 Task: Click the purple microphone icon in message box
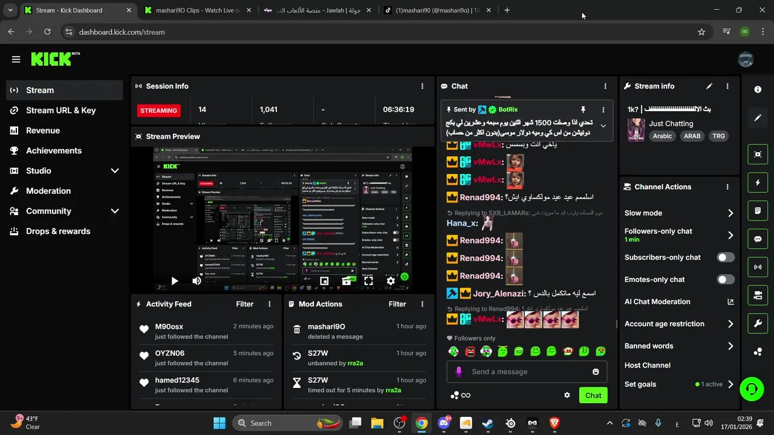pyautogui.click(x=459, y=372)
